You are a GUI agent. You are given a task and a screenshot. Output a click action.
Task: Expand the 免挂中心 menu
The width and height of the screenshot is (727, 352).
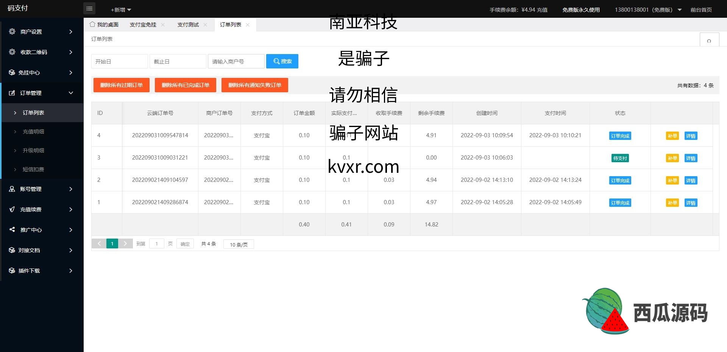(x=71, y=73)
